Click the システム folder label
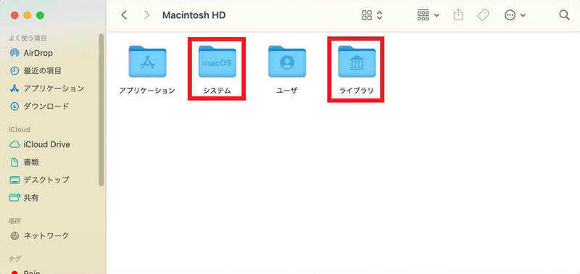 click(217, 91)
